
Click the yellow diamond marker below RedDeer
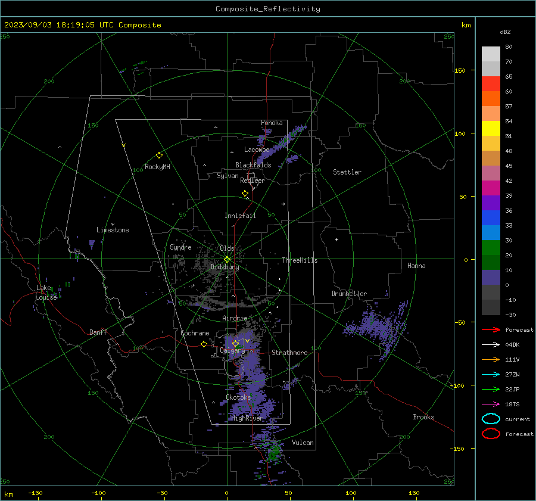[x=245, y=194]
